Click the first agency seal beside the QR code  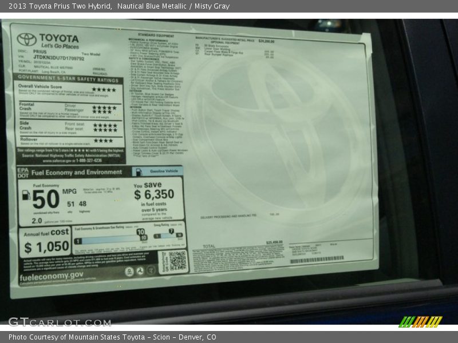point(129,271)
